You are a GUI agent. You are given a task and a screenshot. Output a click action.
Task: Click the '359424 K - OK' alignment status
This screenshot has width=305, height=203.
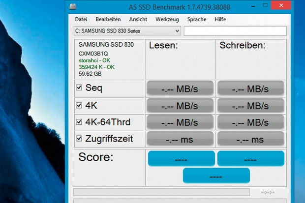point(97,67)
